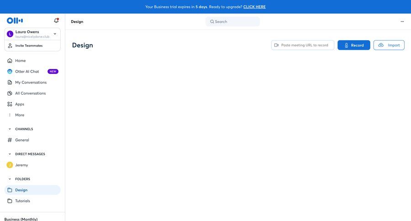Click the General channel hashtag icon
Image resolution: width=411 pixels, height=221 pixels.
pyautogui.click(x=10, y=140)
